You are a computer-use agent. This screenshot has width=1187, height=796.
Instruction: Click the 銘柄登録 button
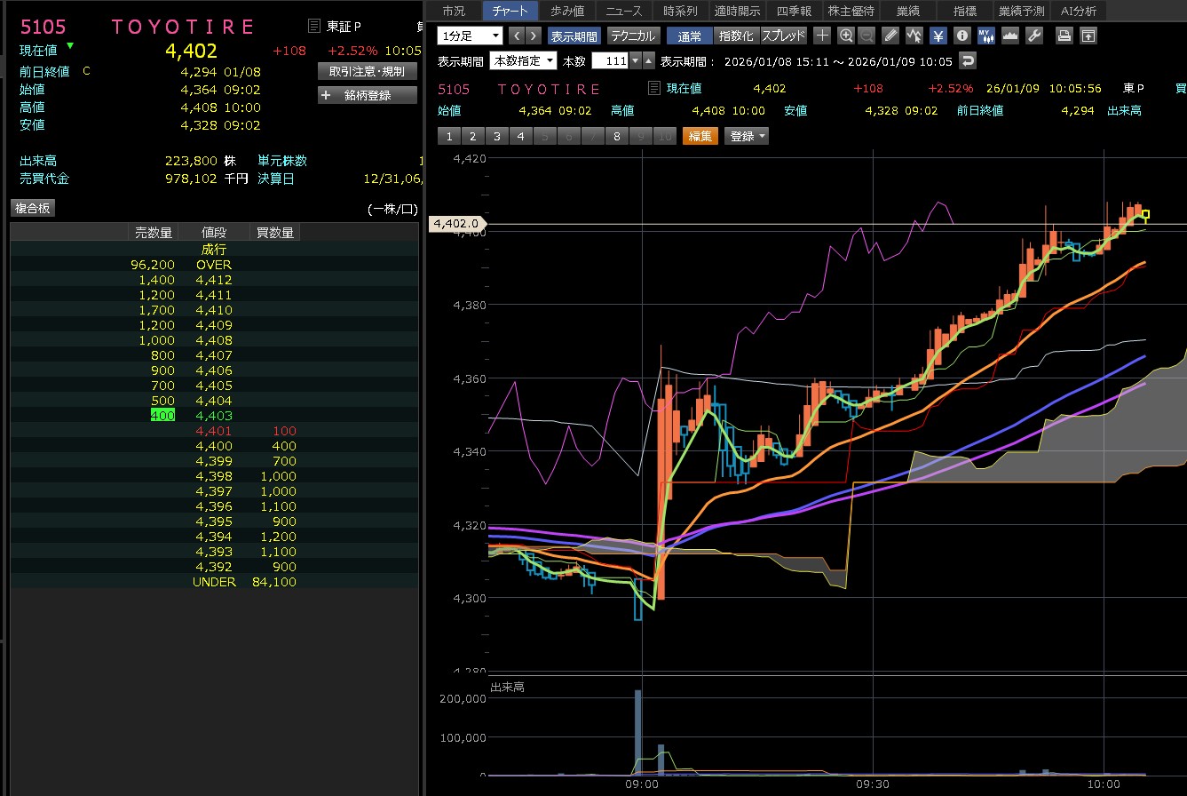(x=367, y=95)
